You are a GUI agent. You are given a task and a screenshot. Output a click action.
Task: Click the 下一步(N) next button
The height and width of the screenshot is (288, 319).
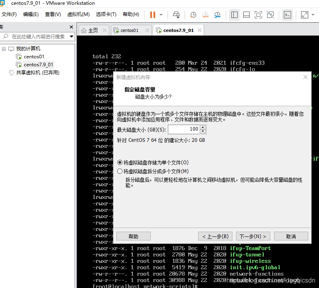click(253, 236)
